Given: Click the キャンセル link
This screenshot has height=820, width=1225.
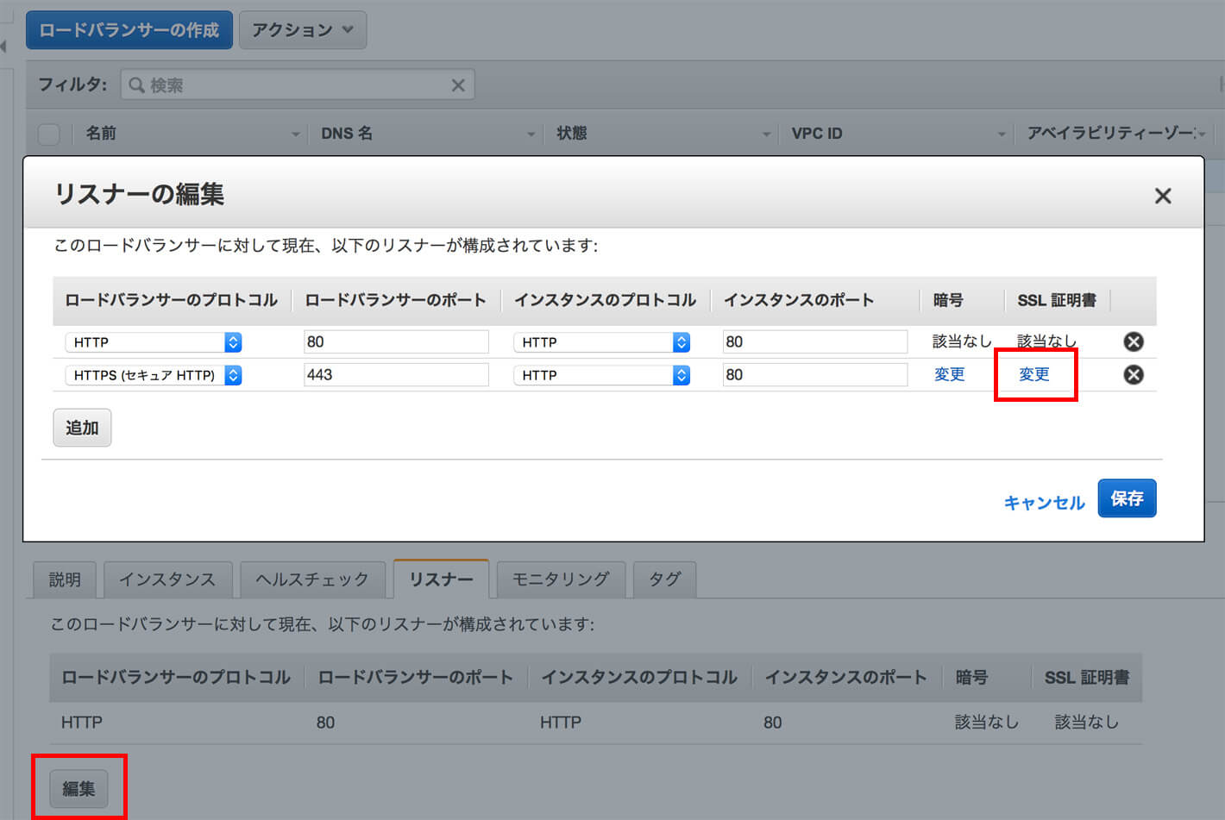Looking at the screenshot, I should (1044, 503).
